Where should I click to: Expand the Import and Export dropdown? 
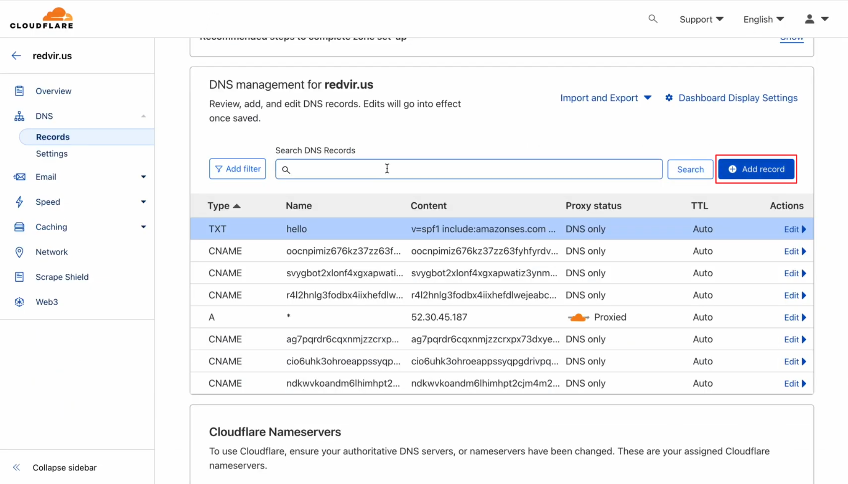[606, 98]
